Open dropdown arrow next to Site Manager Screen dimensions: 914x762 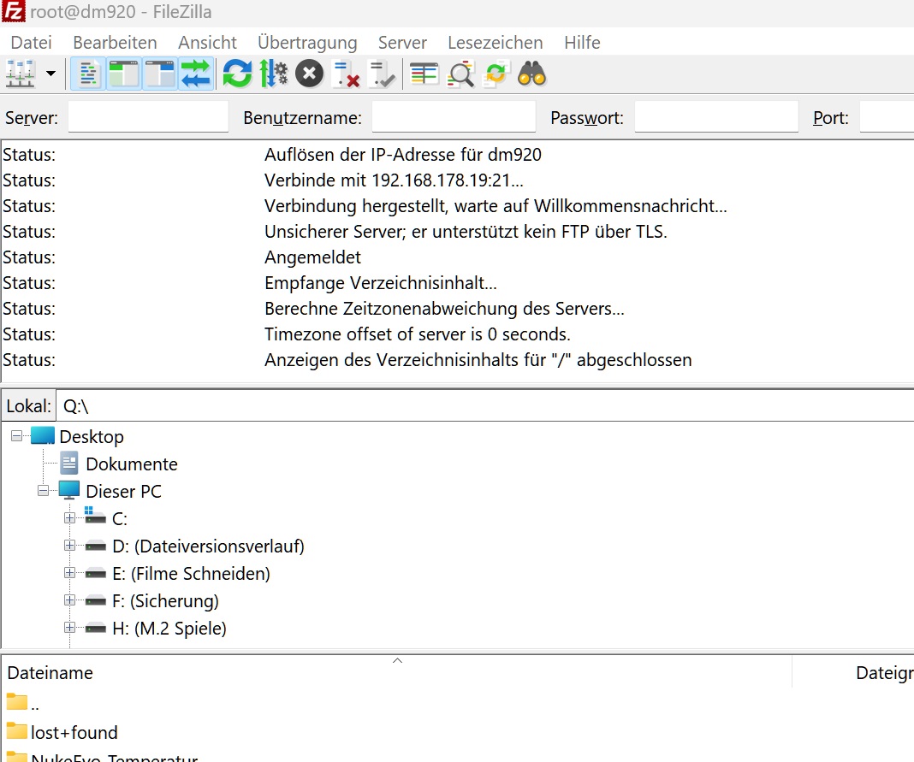click(x=50, y=74)
